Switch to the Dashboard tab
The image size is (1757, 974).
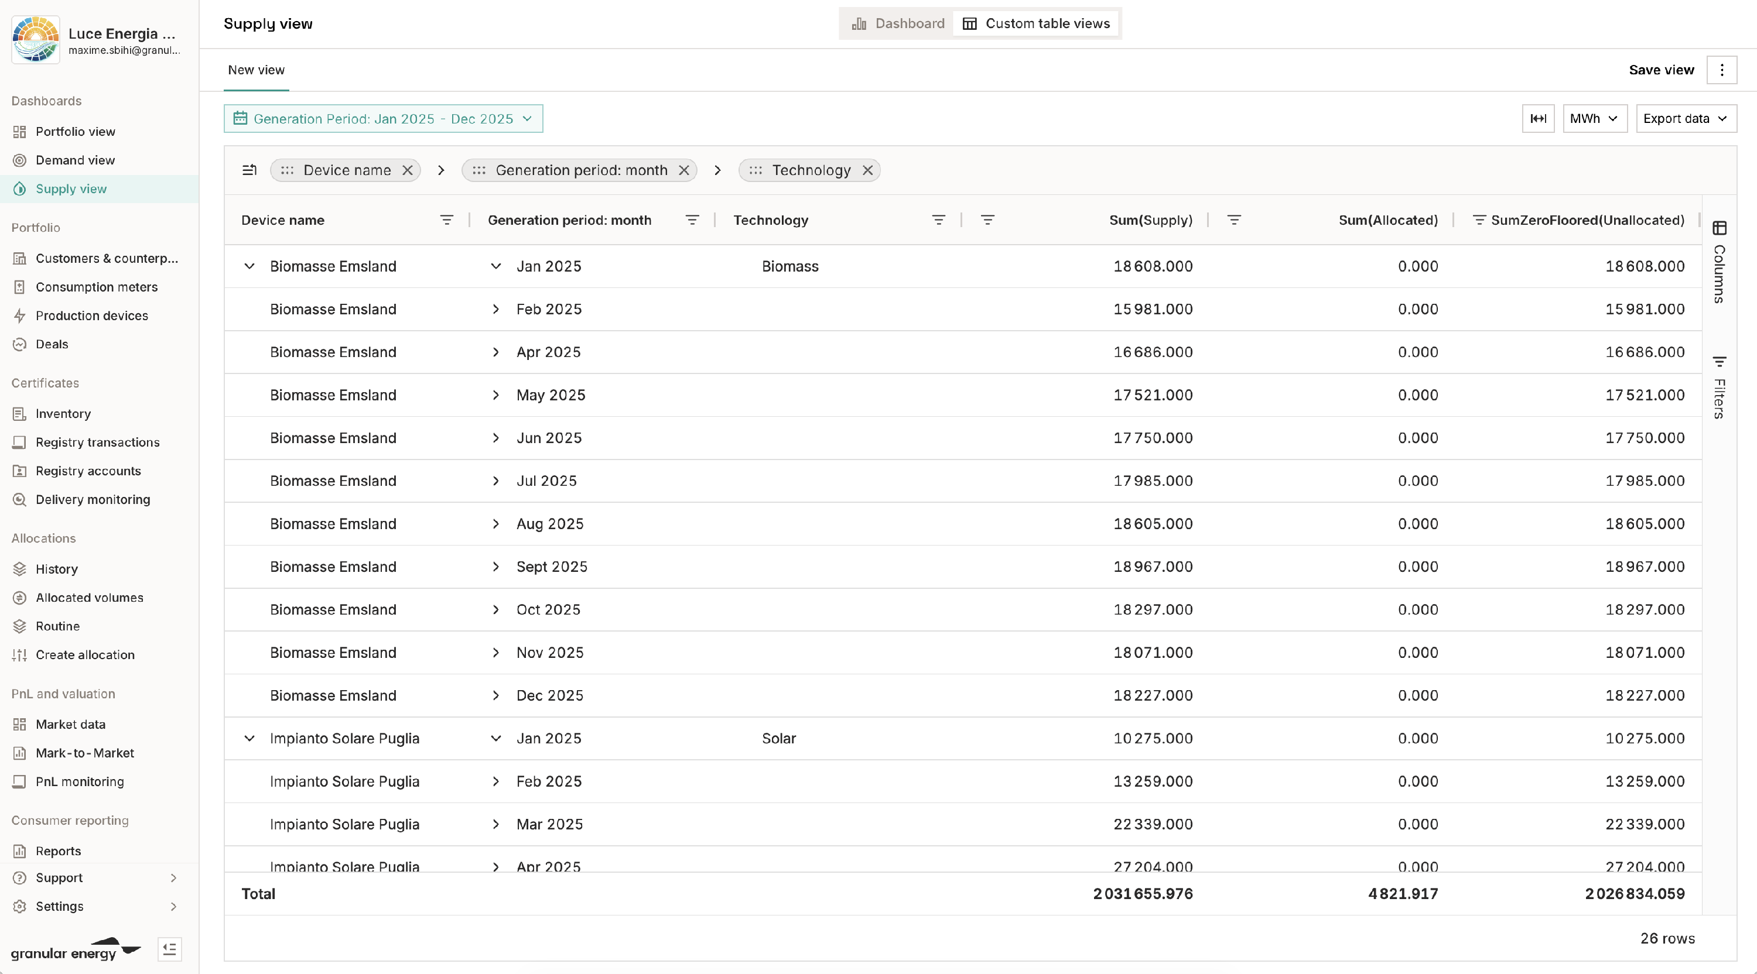(898, 24)
